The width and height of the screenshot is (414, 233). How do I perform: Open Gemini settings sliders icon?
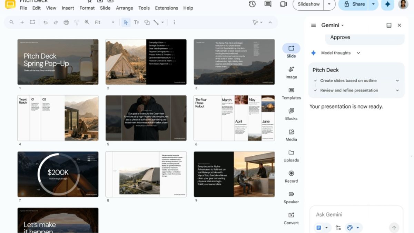338,228
